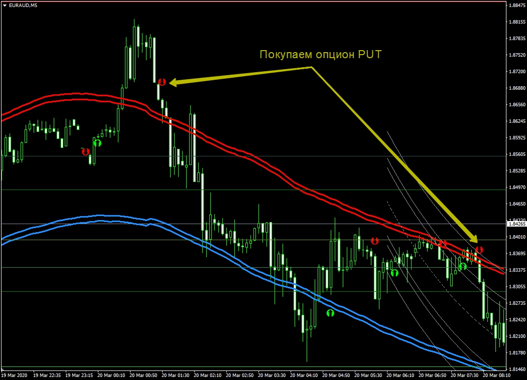Select the 1.81460 price at the scale bottom
The image size is (527, 380).
[516, 369]
